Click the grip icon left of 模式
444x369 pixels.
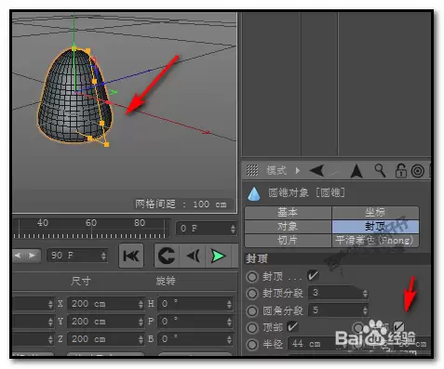(252, 170)
